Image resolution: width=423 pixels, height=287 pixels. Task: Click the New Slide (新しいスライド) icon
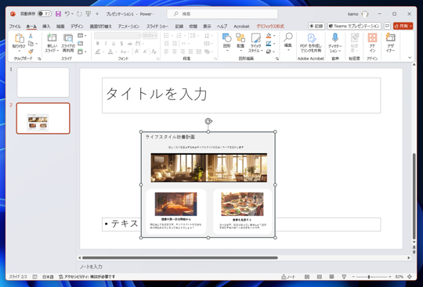click(52, 38)
